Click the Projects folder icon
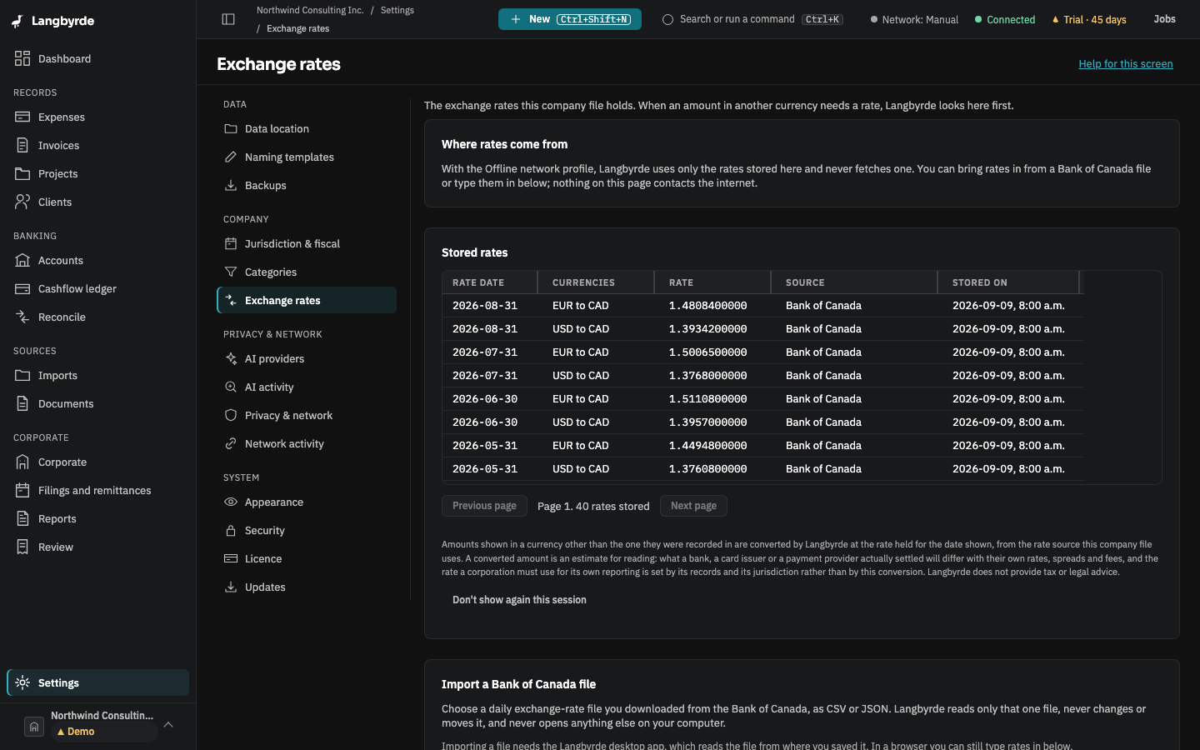The height and width of the screenshot is (750, 1200). 22,173
